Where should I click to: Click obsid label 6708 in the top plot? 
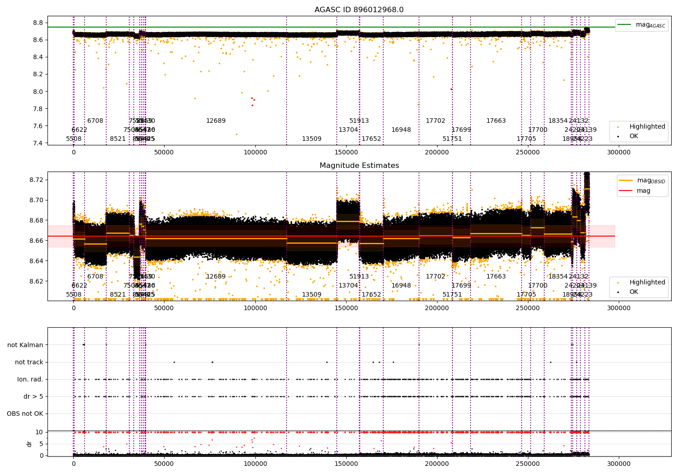click(95, 121)
